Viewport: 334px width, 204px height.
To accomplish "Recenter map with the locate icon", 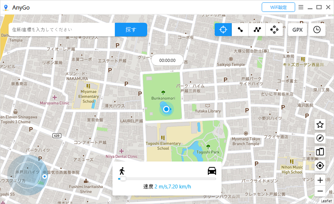I will pyautogui.click(x=320, y=165).
